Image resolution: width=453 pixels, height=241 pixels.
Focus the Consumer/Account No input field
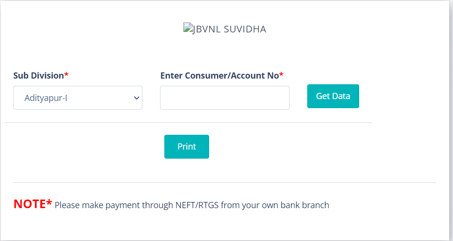[224, 98]
